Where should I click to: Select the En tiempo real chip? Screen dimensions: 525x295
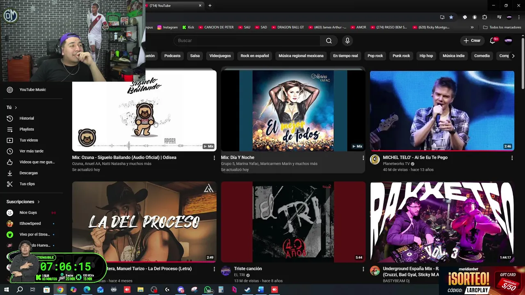(345, 56)
